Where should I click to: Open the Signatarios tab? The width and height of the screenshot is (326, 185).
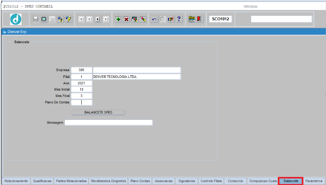coord(187,181)
